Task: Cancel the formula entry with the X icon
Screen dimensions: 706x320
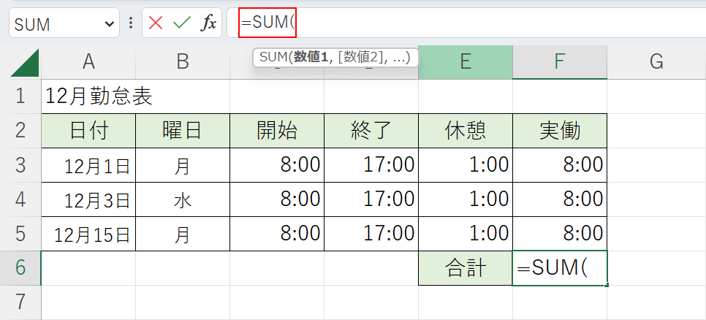Action: pos(156,23)
